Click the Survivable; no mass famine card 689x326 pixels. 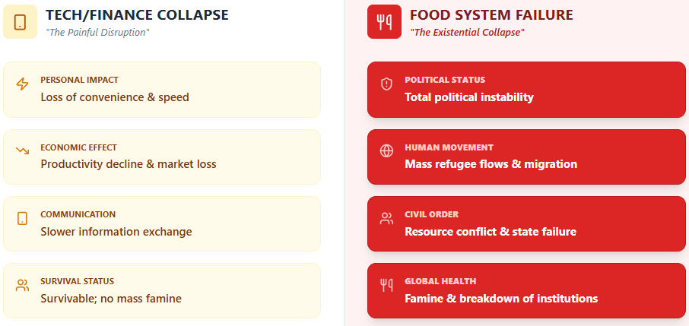tap(162, 290)
